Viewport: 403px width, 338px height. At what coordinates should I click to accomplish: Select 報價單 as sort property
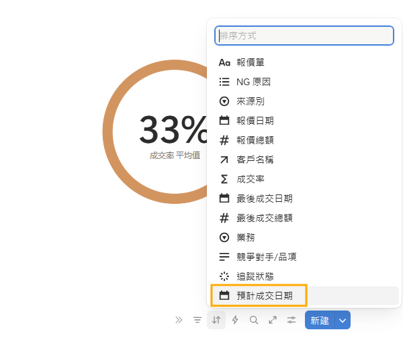click(251, 62)
